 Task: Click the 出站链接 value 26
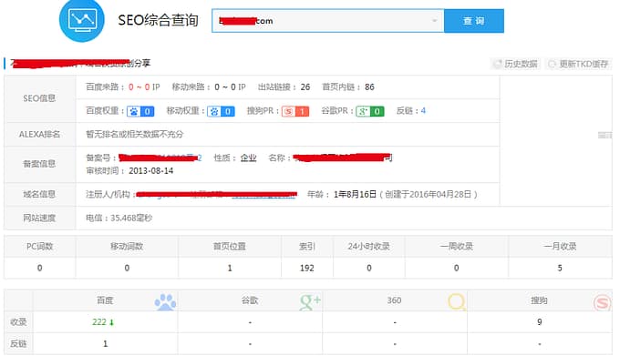305,87
